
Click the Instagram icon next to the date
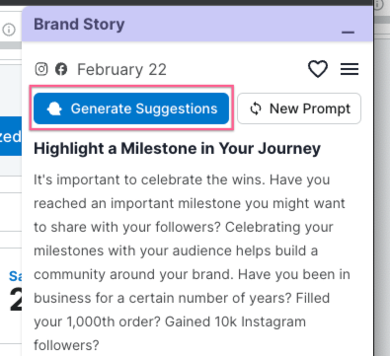(41, 69)
